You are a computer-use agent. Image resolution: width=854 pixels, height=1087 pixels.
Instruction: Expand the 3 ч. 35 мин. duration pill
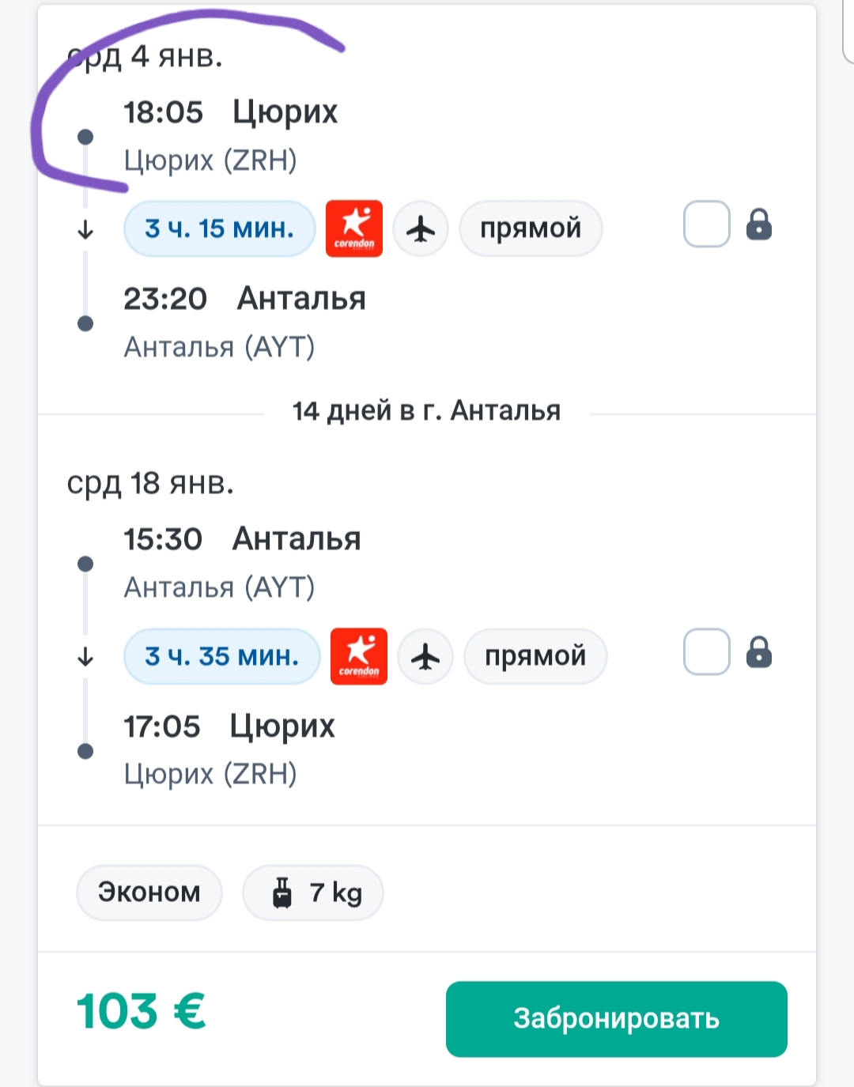click(x=222, y=657)
